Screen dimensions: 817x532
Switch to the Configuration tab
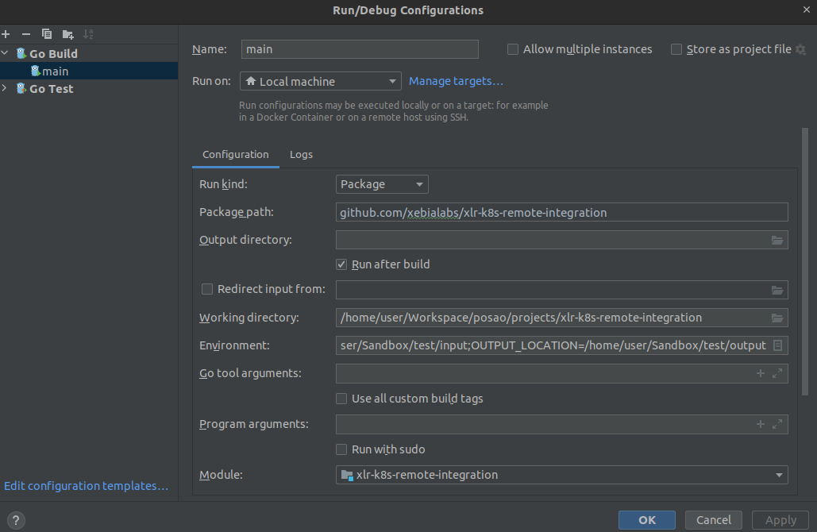(236, 155)
